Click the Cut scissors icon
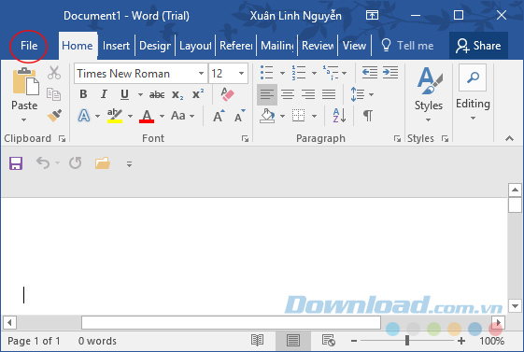 click(x=54, y=73)
